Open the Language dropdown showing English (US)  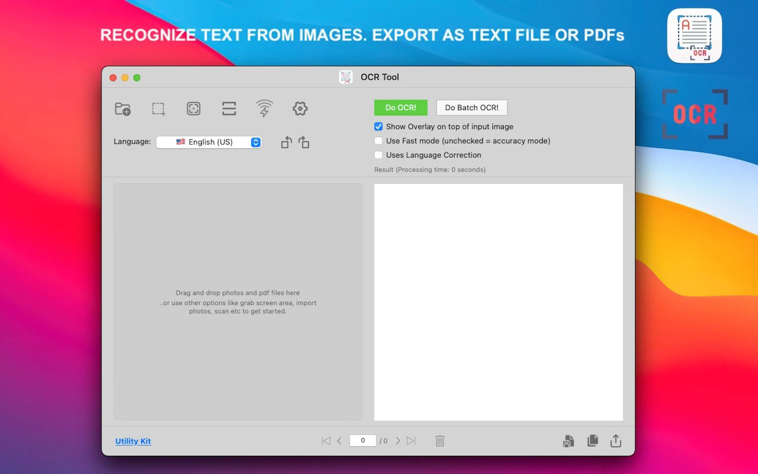click(209, 142)
